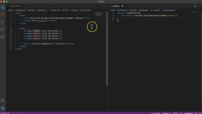Open the Manage gear menu
202x114 pixels.
[x=3, y=108]
